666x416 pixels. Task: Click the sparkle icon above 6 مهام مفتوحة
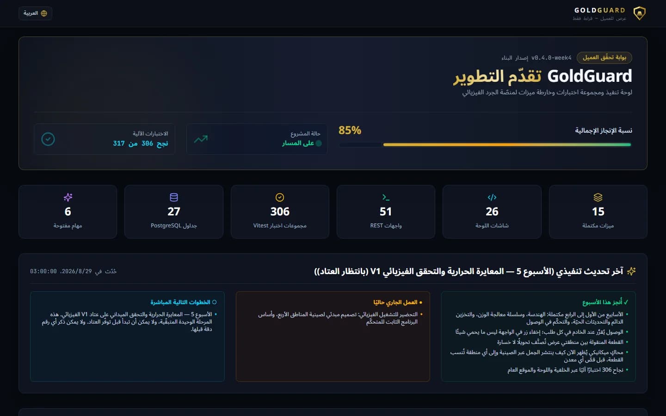point(68,197)
